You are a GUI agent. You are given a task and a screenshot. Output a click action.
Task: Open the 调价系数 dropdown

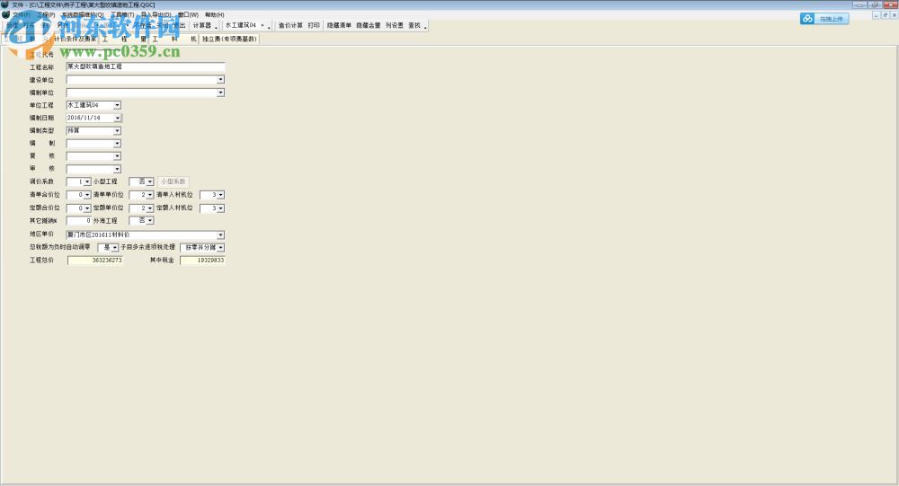tap(87, 181)
